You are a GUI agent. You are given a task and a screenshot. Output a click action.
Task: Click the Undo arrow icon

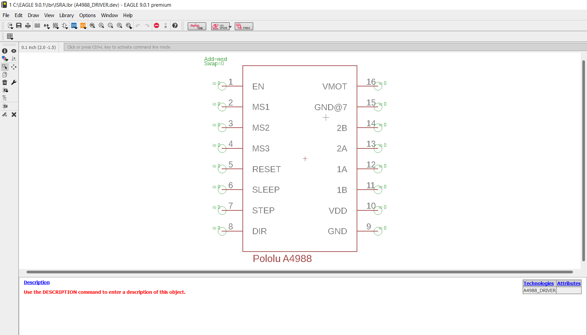tap(138, 25)
